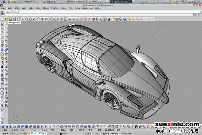The width and height of the screenshot is (202, 135).
Task: Click the Sun 9:07 AM clock
Action: [x=194, y=2]
